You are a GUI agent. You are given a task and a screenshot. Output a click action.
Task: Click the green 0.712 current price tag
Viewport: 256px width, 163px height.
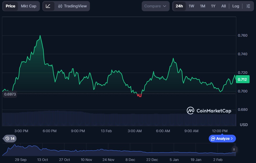[x=242, y=79]
